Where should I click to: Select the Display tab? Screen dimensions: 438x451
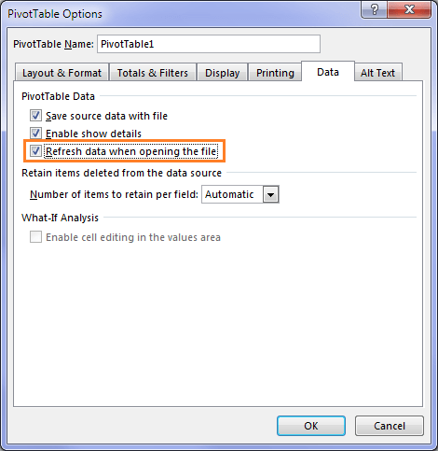click(x=223, y=73)
